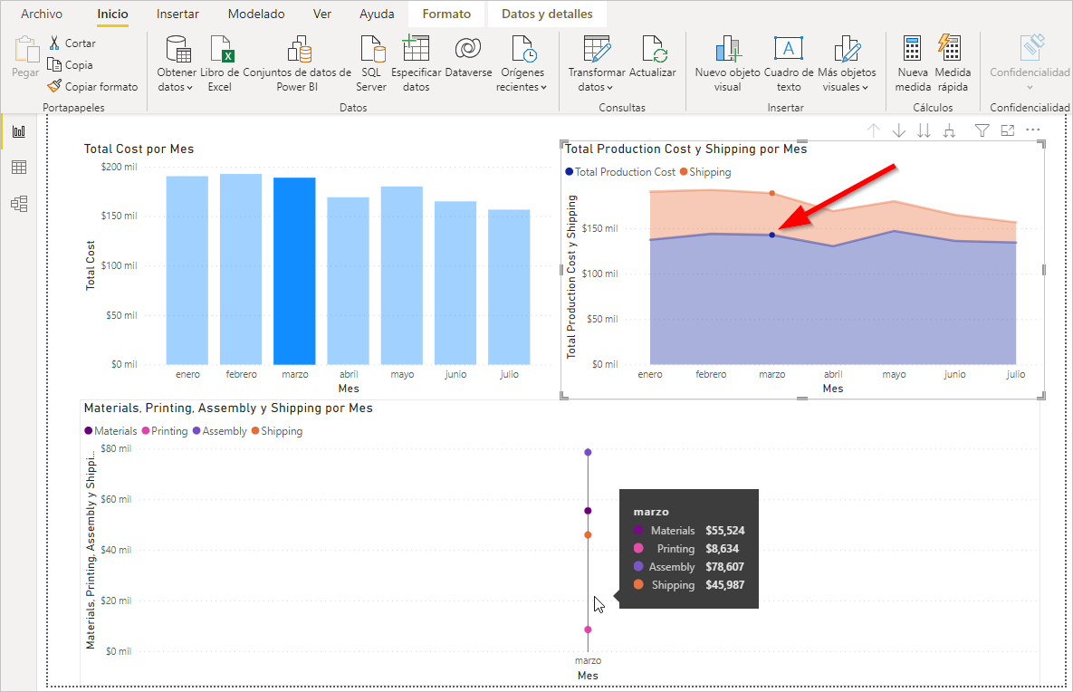Image resolution: width=1073 pixels, height=692 pixels.
Task: Open the Ayuda tab
Action: point(377,14)
